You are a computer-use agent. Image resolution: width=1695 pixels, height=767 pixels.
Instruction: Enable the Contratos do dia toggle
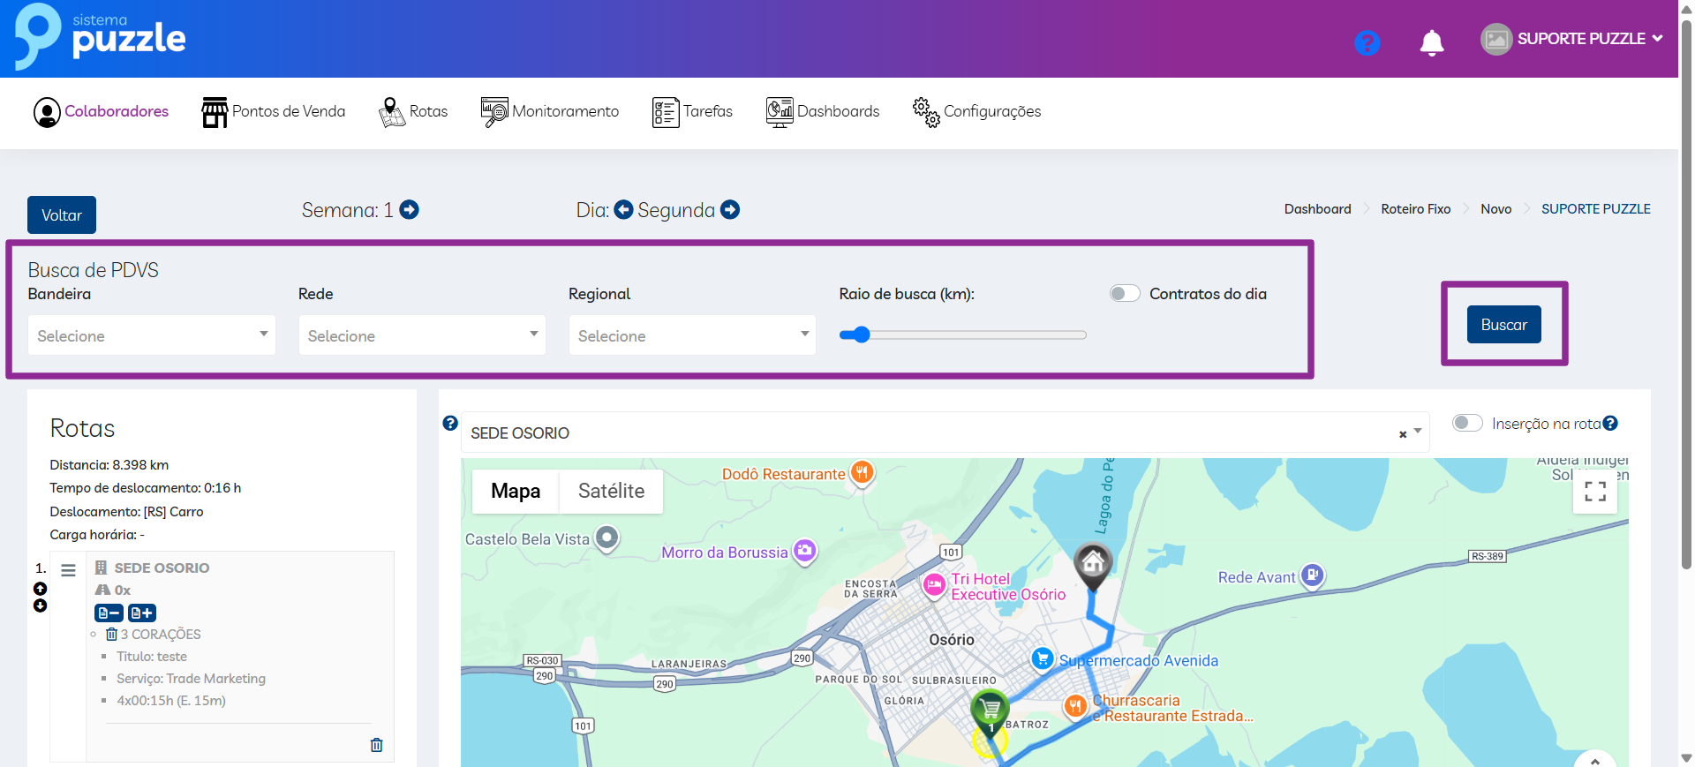click(x=1125, y=294)
